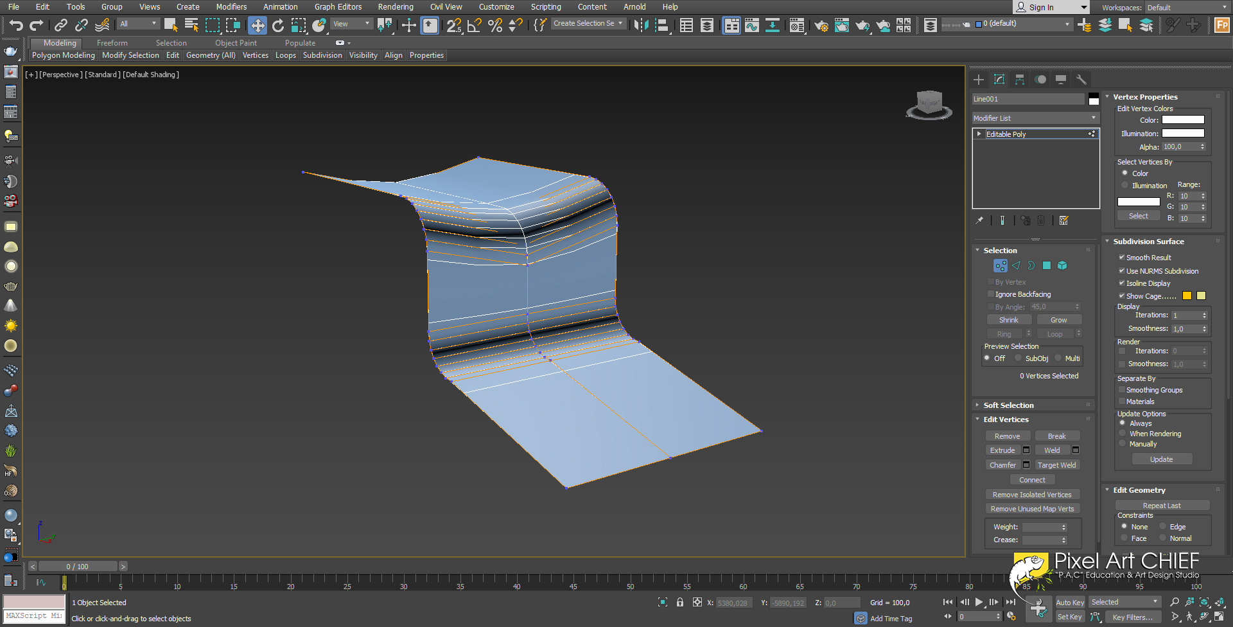1233x627 pixels.
Task: Toggle the Percent Snap tool
Action: [495, 25]
